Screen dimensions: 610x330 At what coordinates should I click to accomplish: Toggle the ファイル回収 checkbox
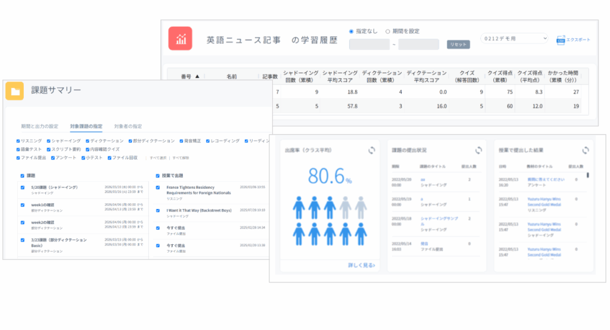point(110,158)
